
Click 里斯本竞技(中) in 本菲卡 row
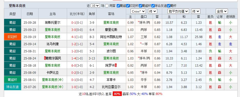[52, 80]
